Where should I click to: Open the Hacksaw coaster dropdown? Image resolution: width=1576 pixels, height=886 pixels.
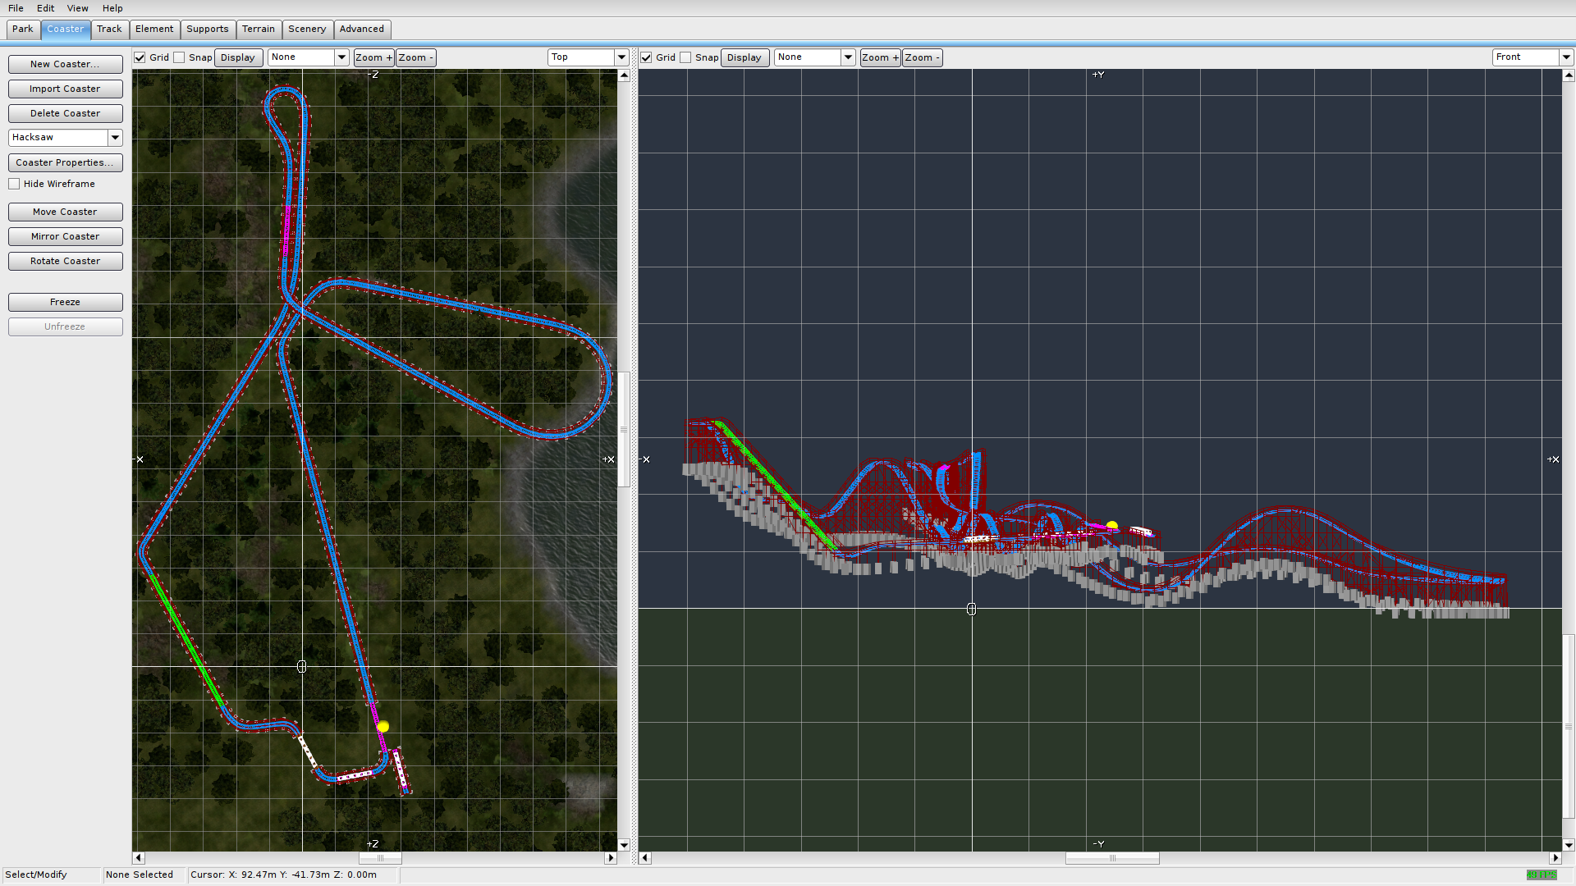[x=115, y=138]
